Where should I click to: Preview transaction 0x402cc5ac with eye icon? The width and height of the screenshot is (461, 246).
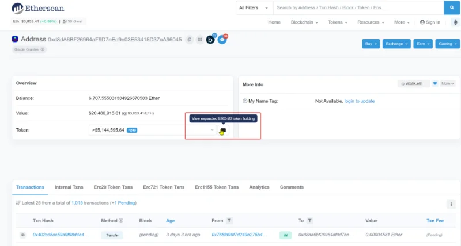pos(22,235)
